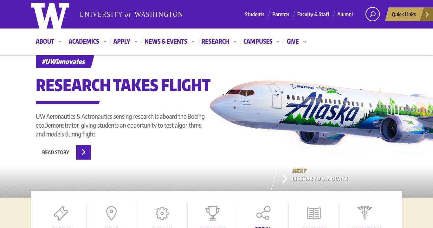Go to the Alumni link
Image resolution: width=433 pixels, height=228 pixels.
coord(345,14)
